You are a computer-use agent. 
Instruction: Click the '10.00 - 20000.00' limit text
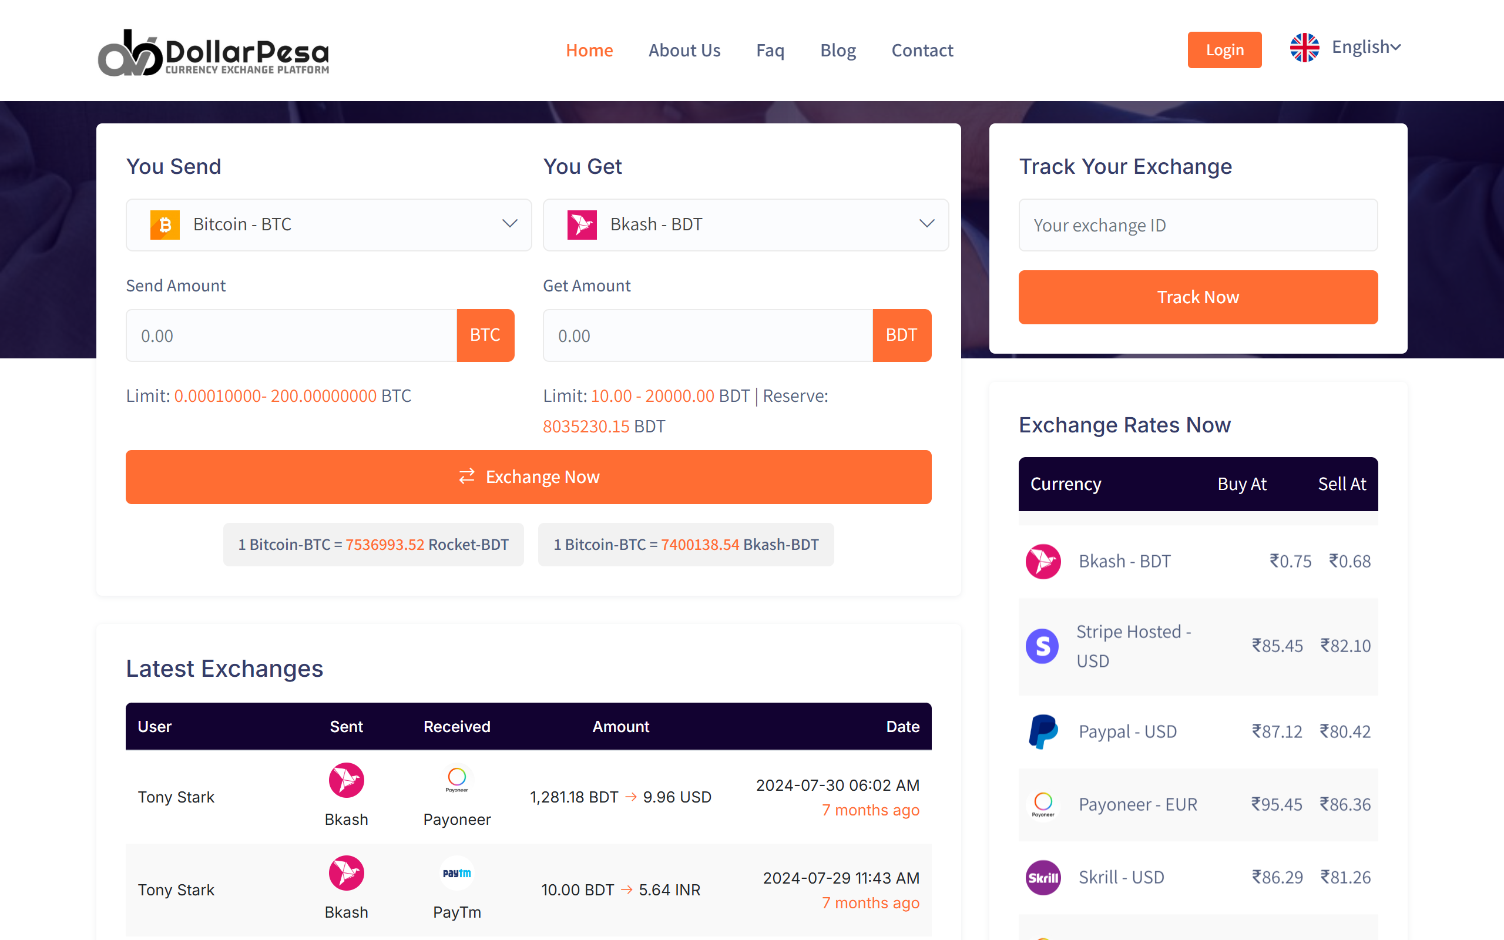coord(653,396)
